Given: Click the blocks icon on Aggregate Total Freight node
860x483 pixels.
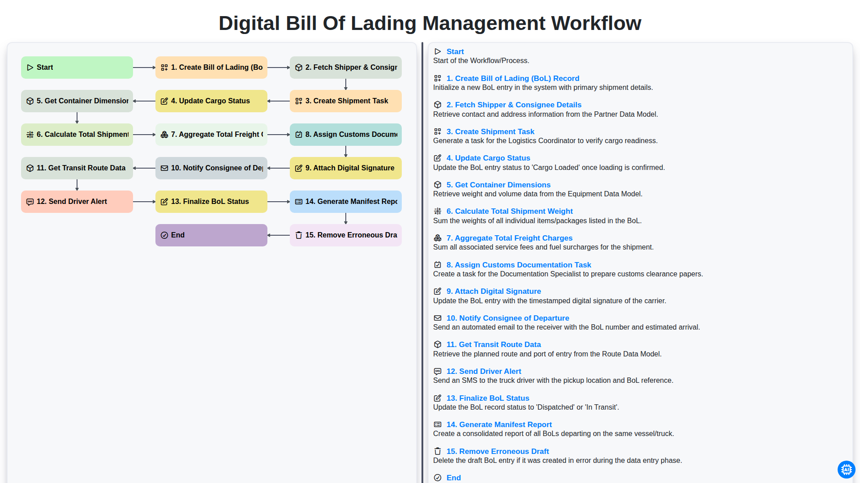Looking at the screenshot, I should (x=164, y=135).
